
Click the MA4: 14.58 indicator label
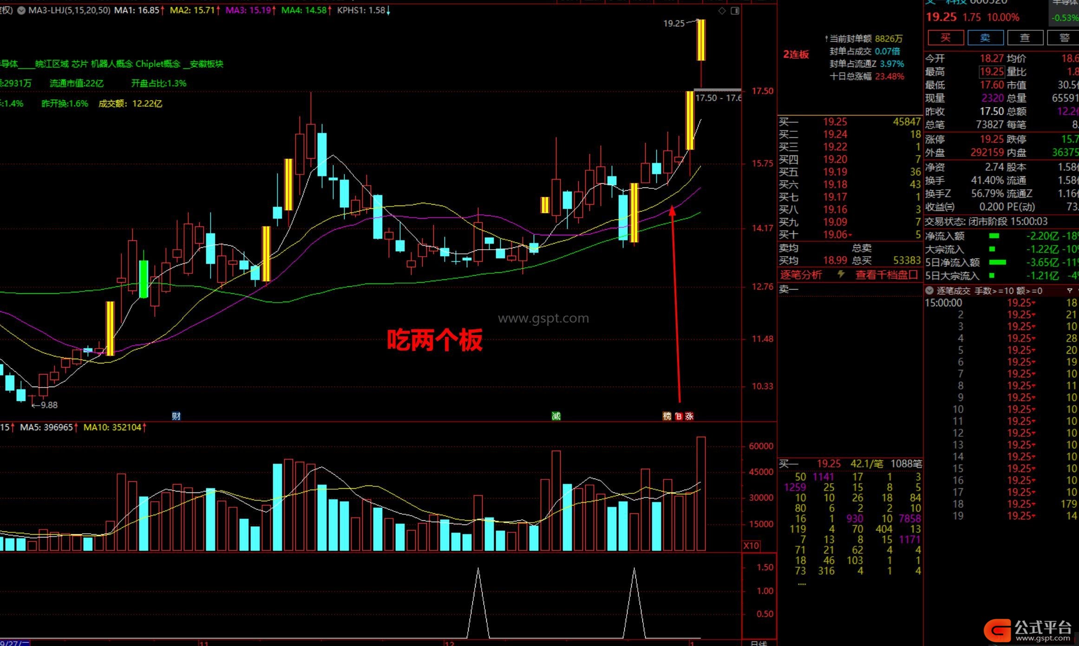306,10
